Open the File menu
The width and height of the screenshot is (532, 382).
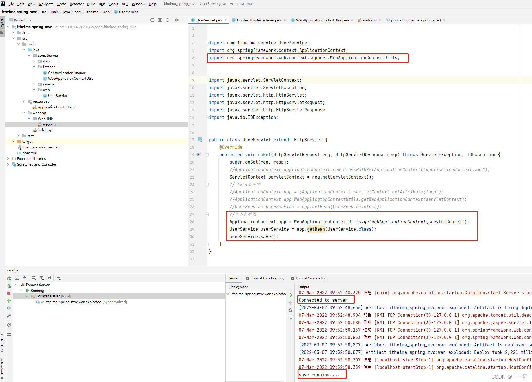11,4
